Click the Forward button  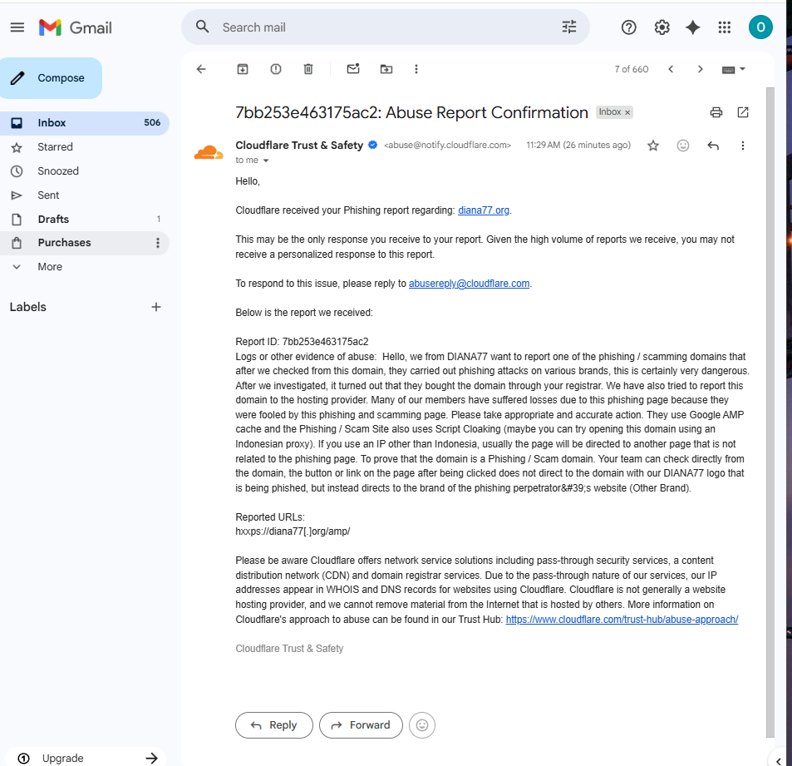coord(361,725)
